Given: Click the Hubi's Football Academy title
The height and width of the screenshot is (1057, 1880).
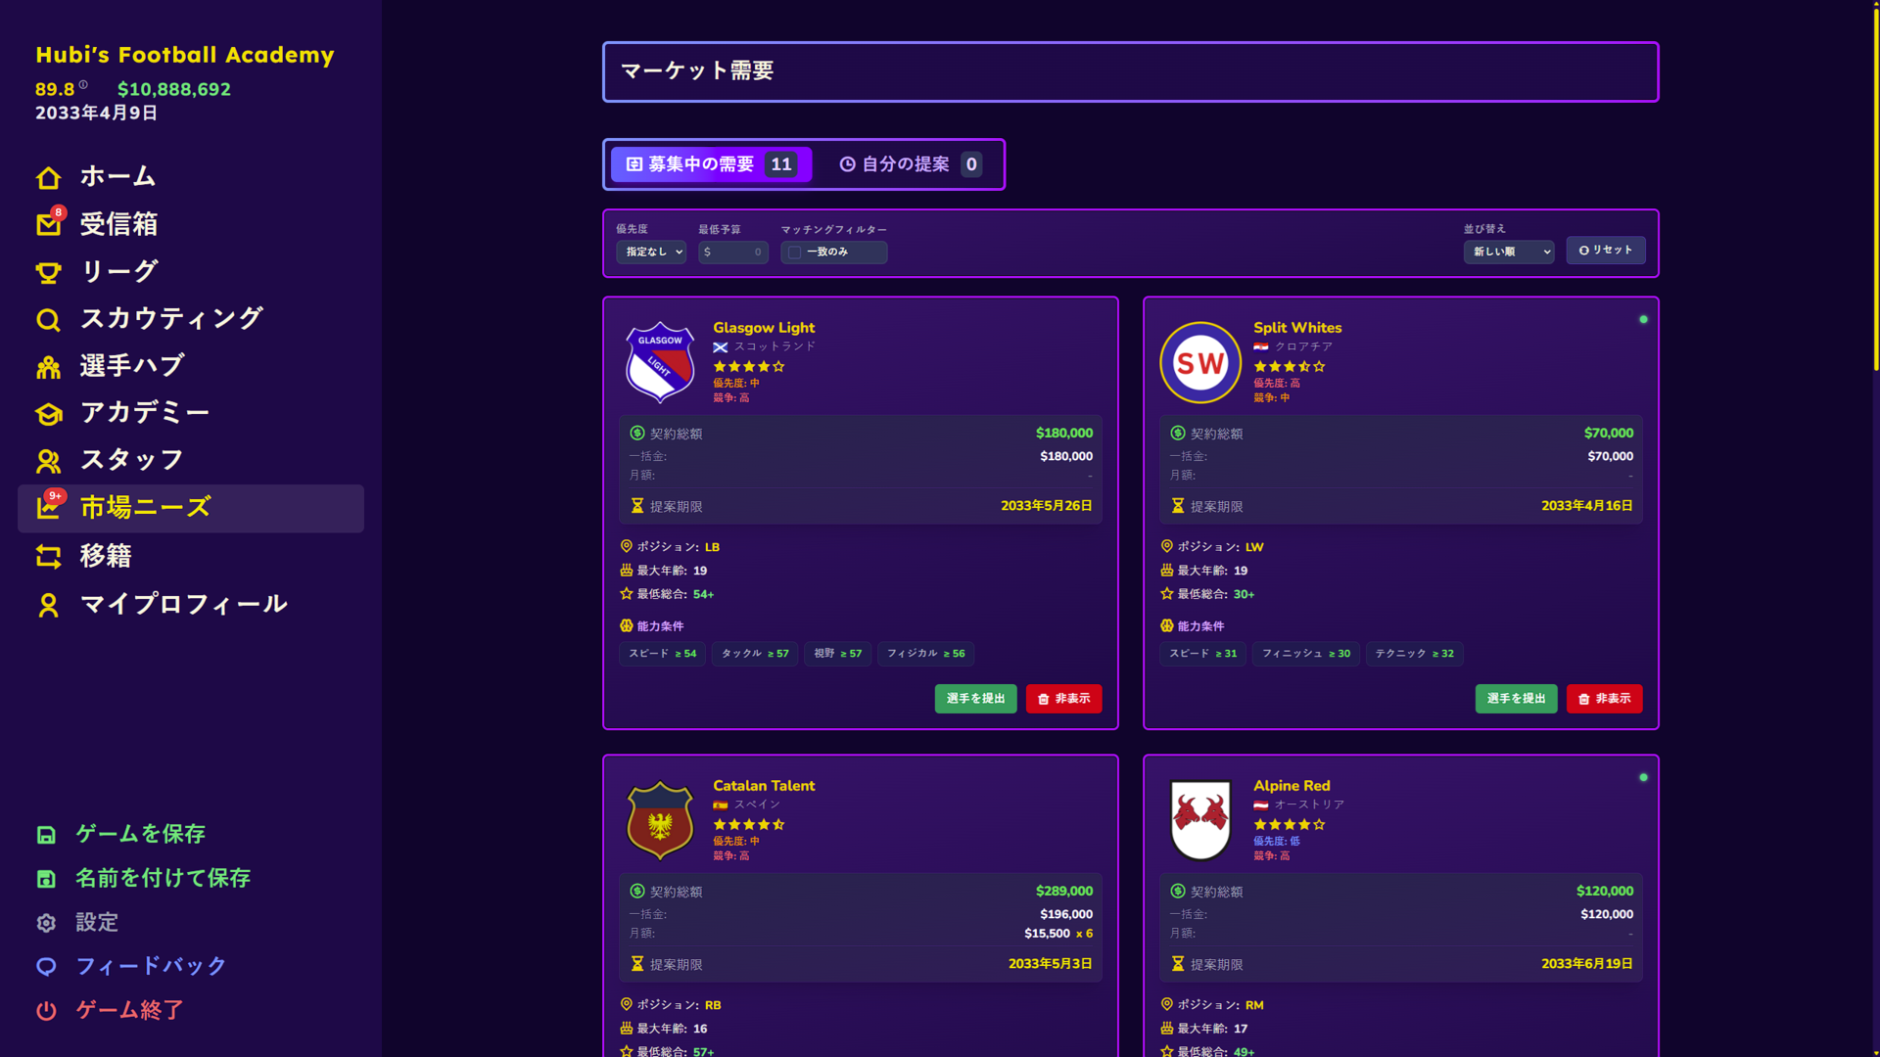Looking at the screenshot, I should tap(185, 55).
